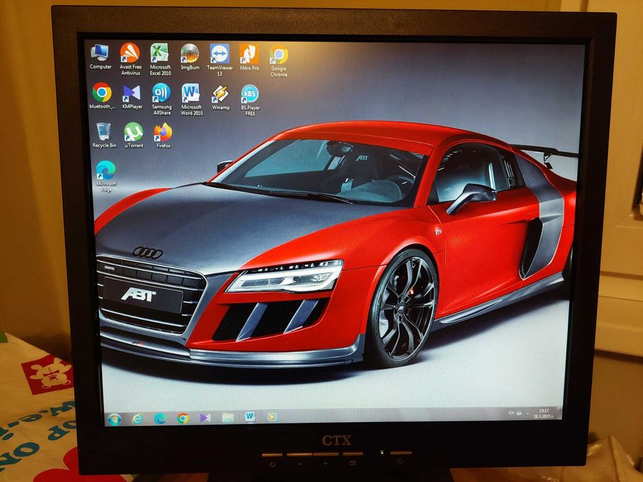Select the bluetooth_ desktop shortcut
Image resolution: width=643 pixels, height=482 pixels.
click(x=102, y=94)
